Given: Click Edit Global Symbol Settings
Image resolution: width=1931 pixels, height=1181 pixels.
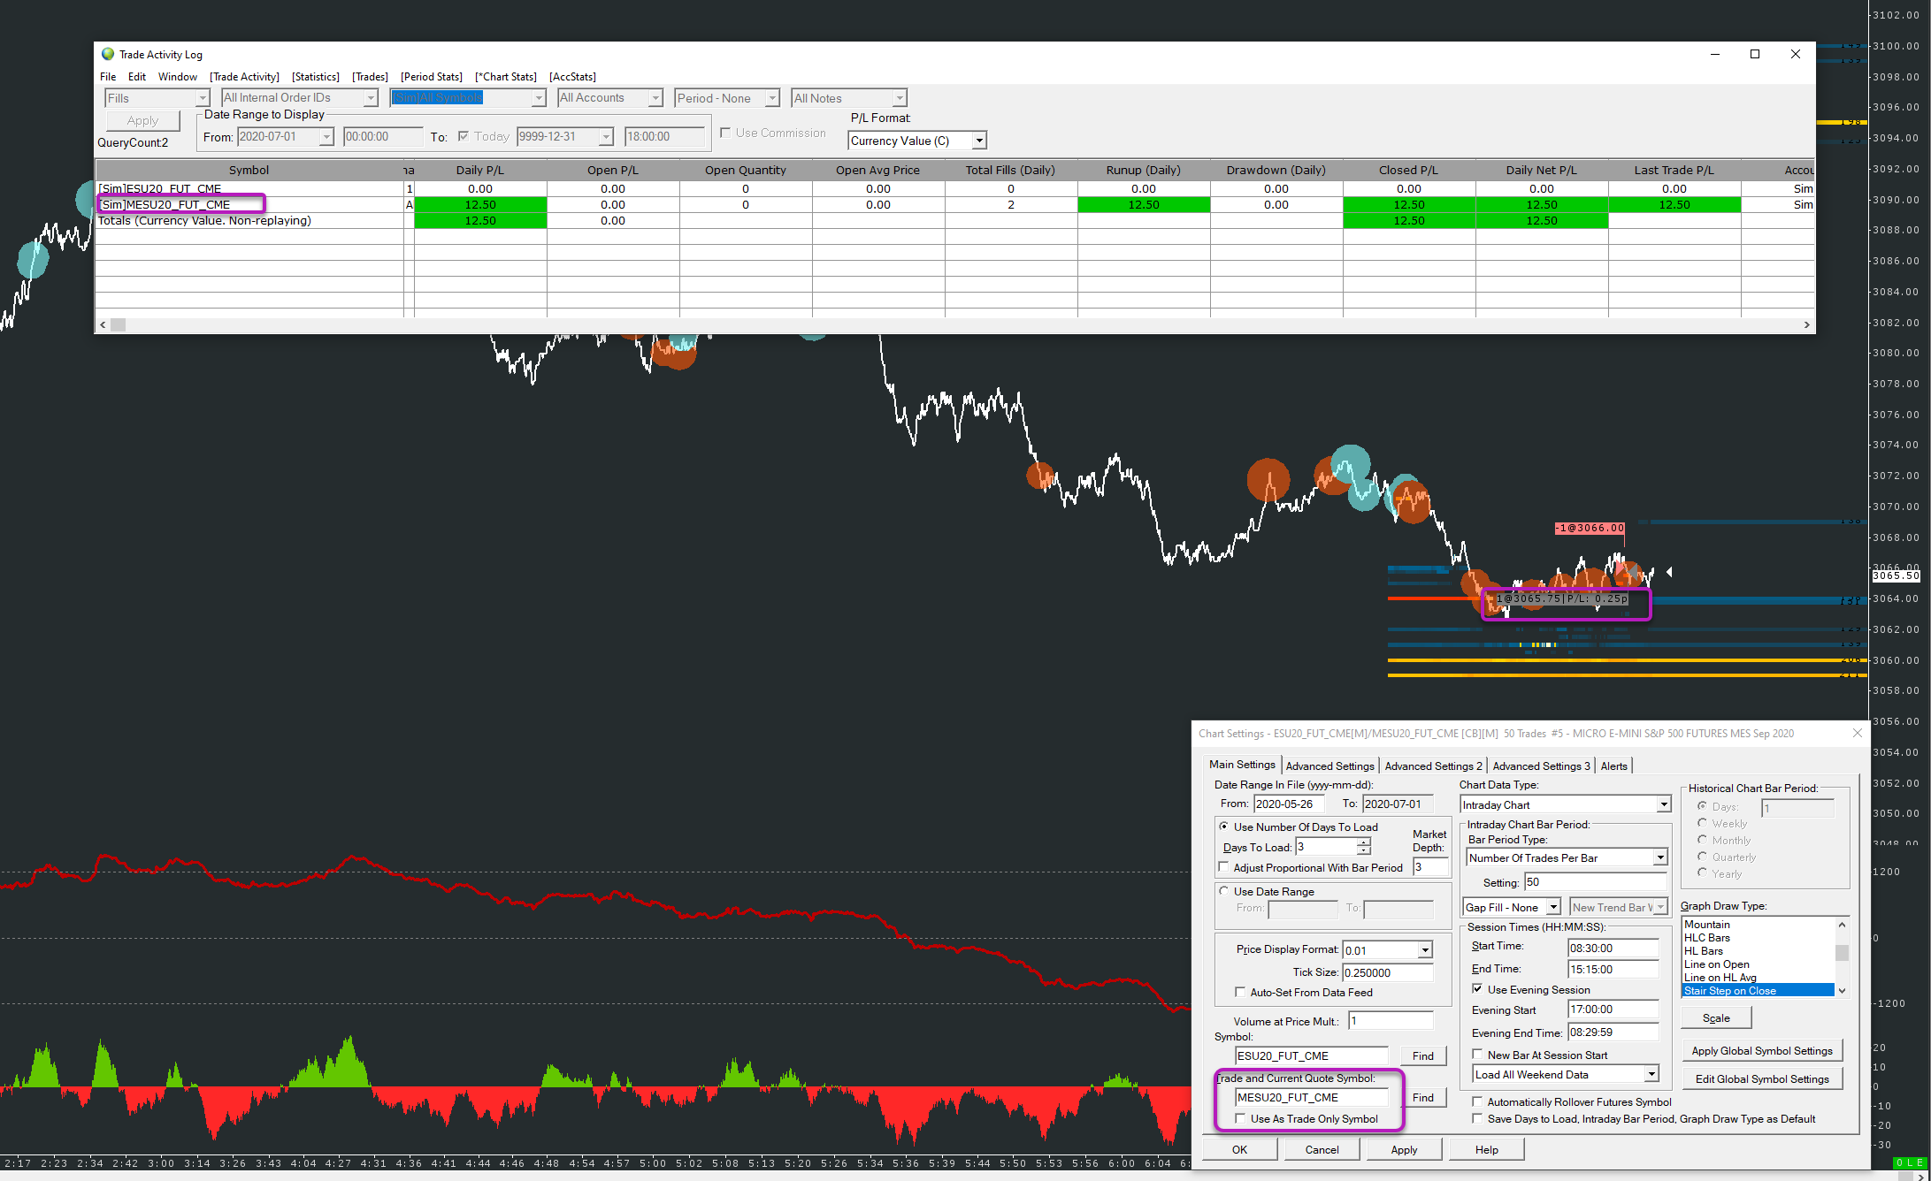Looking at the screenshot, I should pos(1762,1078).
